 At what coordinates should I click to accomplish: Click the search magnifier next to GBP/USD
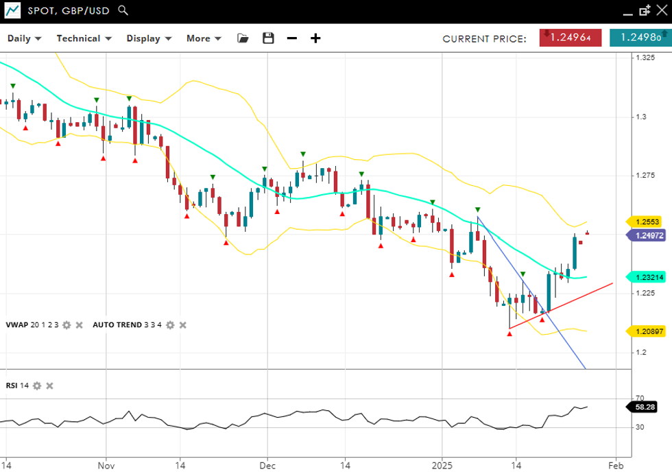(x=123, y=10)
